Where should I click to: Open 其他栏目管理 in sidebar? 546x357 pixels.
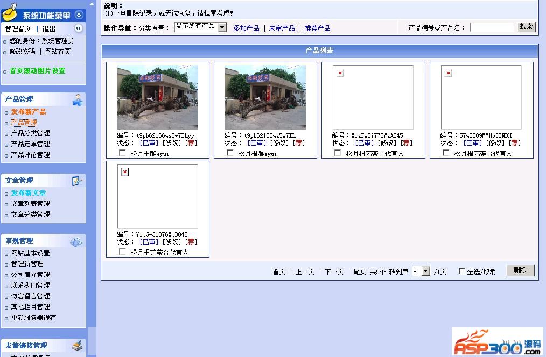(x=30, y=307)
